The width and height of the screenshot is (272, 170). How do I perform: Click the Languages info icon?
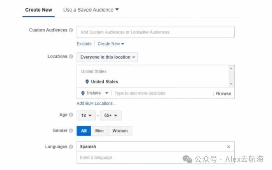71,147
